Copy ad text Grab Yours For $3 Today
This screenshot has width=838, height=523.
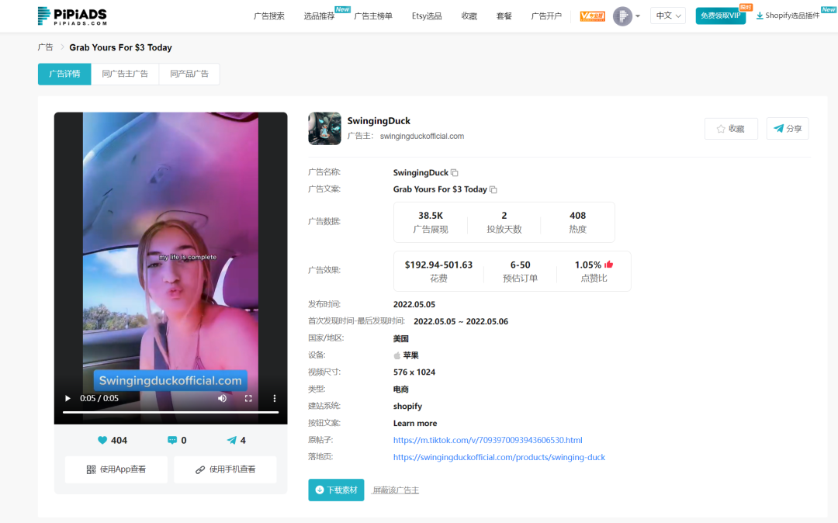[x=493, y=189]
